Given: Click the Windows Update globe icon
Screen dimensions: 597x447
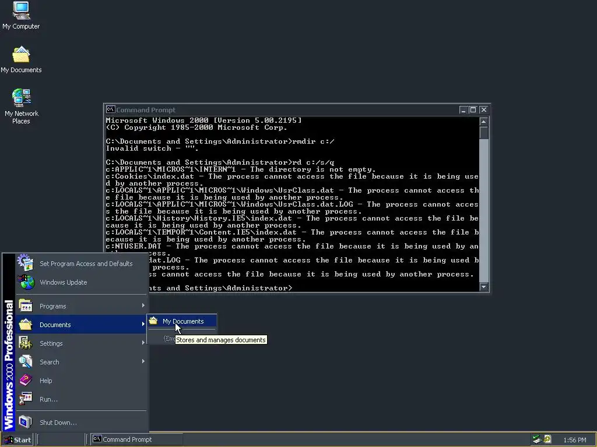Looking at the screenshot, I should point(26,282).
